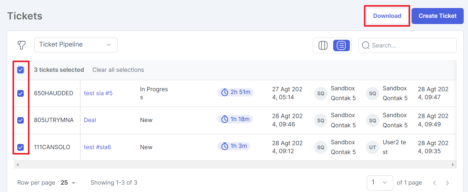The image size is (468, 192).
Task: Open the 'Deal' ticket link
Action: [x=90, y=120]
